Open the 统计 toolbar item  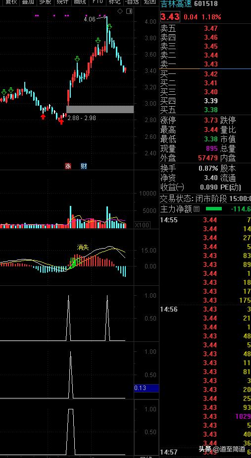pyautogui.click(x=62, y=2)
